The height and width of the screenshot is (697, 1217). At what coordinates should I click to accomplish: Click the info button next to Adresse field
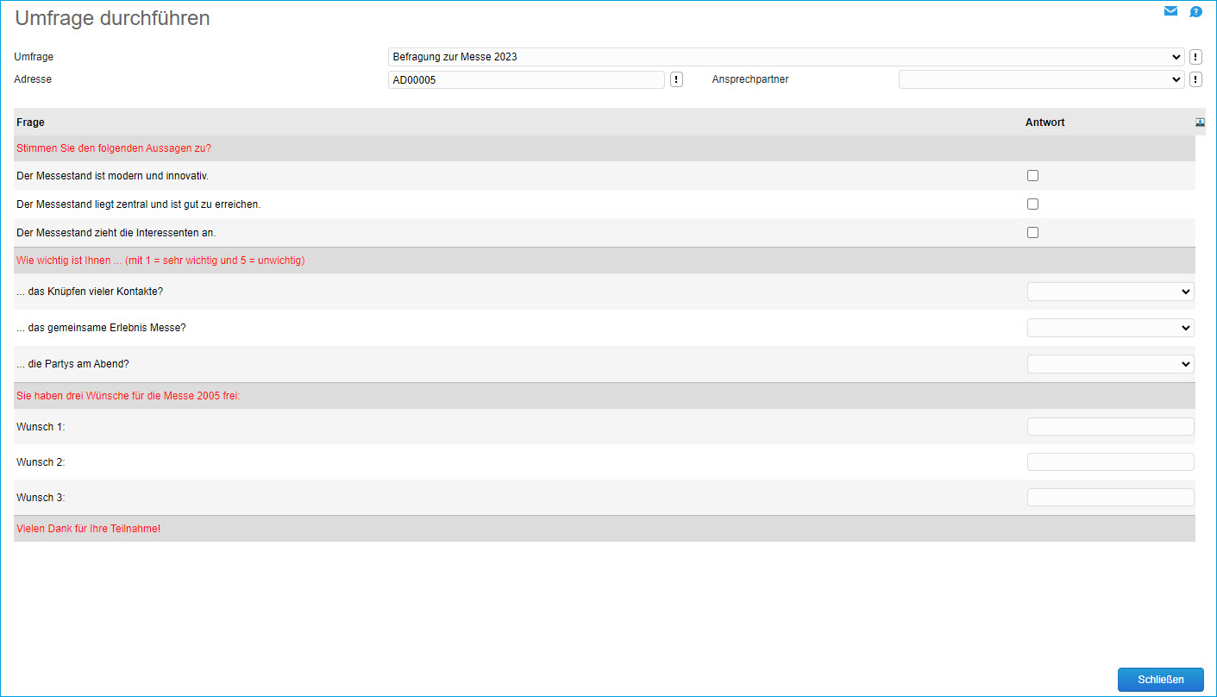(x=676, y=79)
